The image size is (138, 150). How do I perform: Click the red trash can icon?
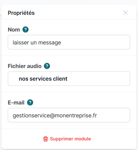point(46,139)
